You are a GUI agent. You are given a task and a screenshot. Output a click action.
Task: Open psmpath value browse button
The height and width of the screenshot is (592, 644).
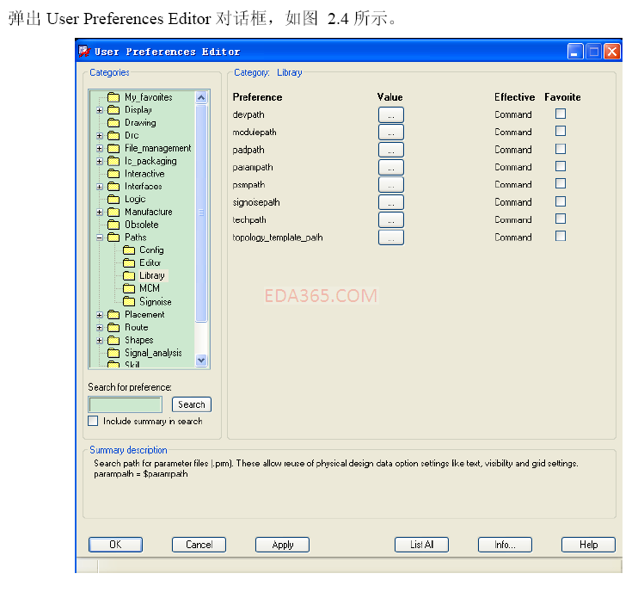coord(391,185)
